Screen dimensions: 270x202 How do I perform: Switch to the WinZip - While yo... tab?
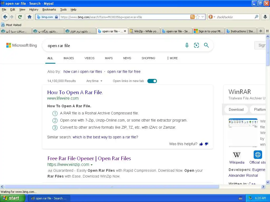tap(144, 31)
